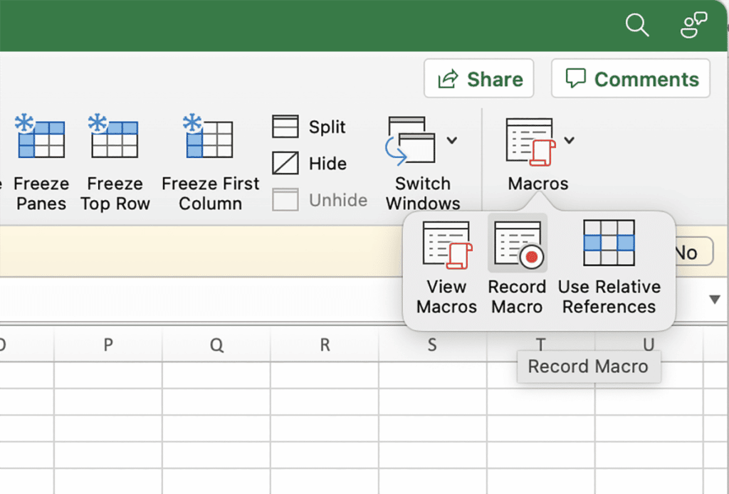Select Freeze Panes
The width and height of the screenshot is (729, 494).
41,163
